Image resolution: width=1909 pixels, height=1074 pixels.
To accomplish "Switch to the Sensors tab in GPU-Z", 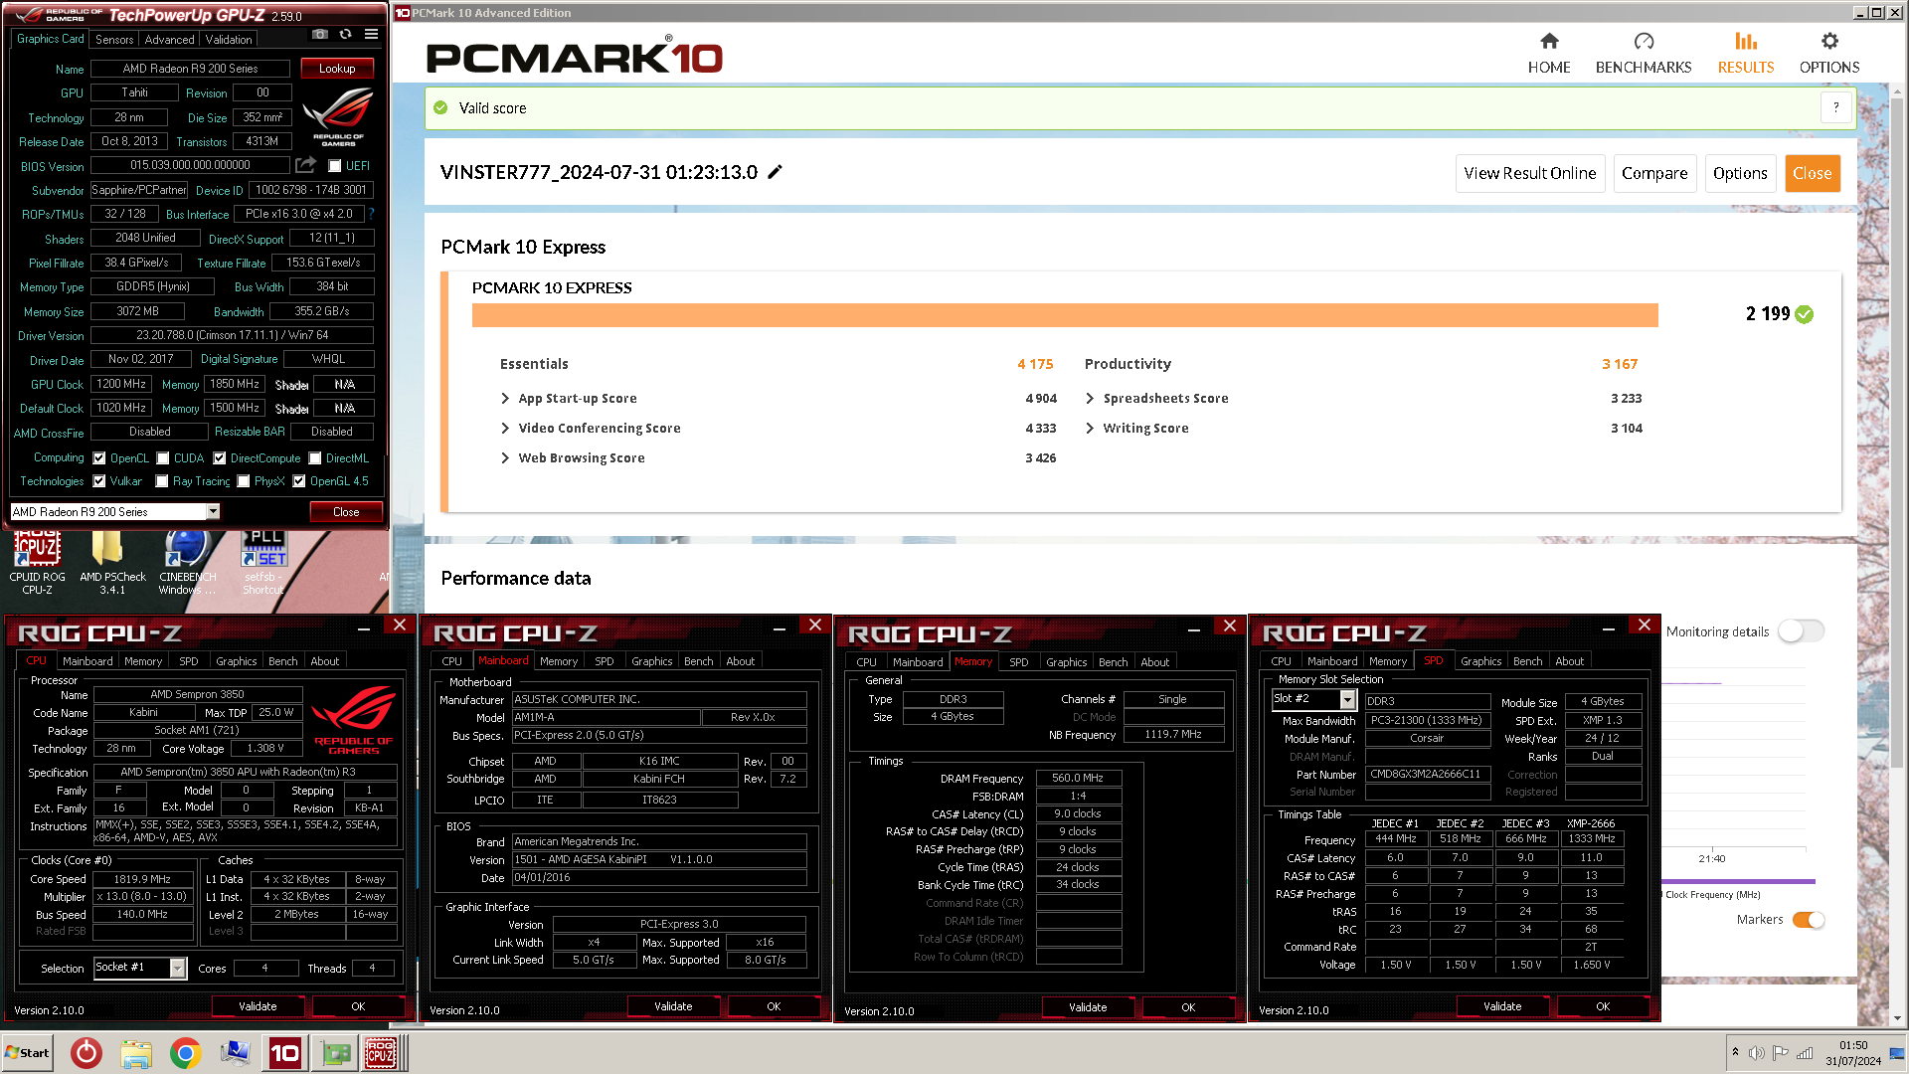I will pos(114,40).
